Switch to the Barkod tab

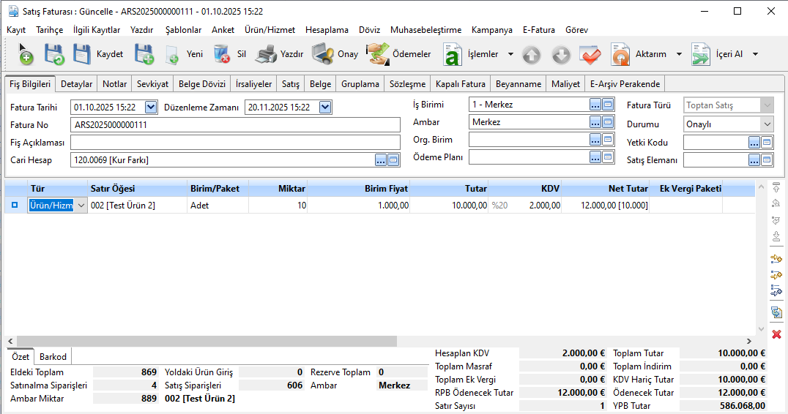tap(53, 357)
